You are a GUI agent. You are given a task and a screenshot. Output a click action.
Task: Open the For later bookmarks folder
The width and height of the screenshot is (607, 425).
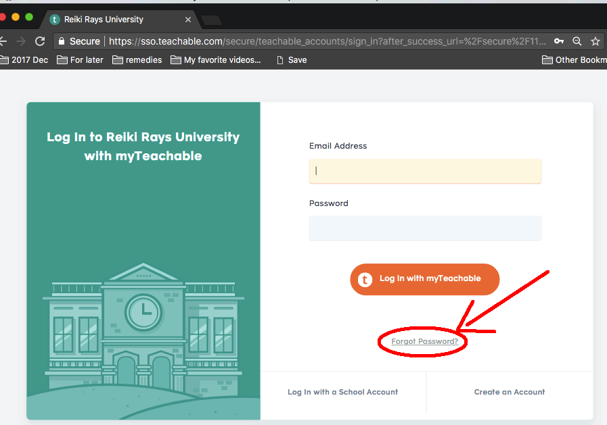pos(80,60)
